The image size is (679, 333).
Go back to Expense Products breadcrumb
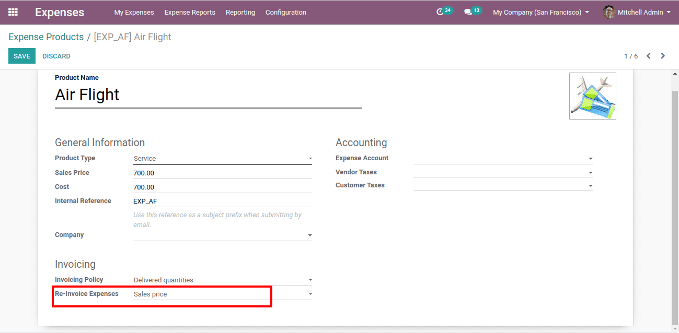(46, 37)
